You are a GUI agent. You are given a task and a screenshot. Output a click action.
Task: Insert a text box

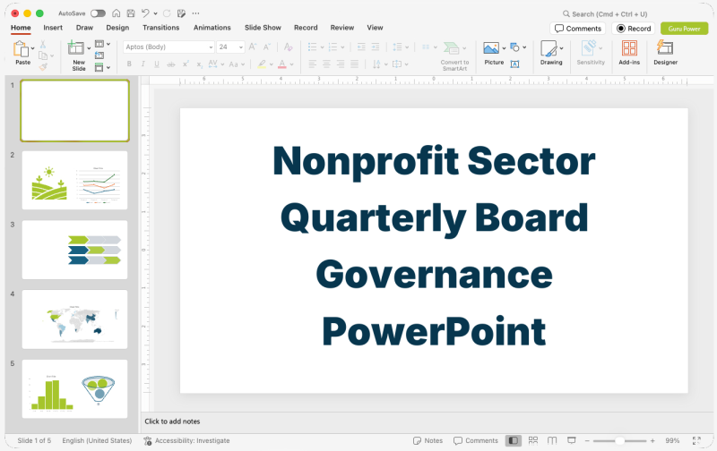[x=514, y=64]
